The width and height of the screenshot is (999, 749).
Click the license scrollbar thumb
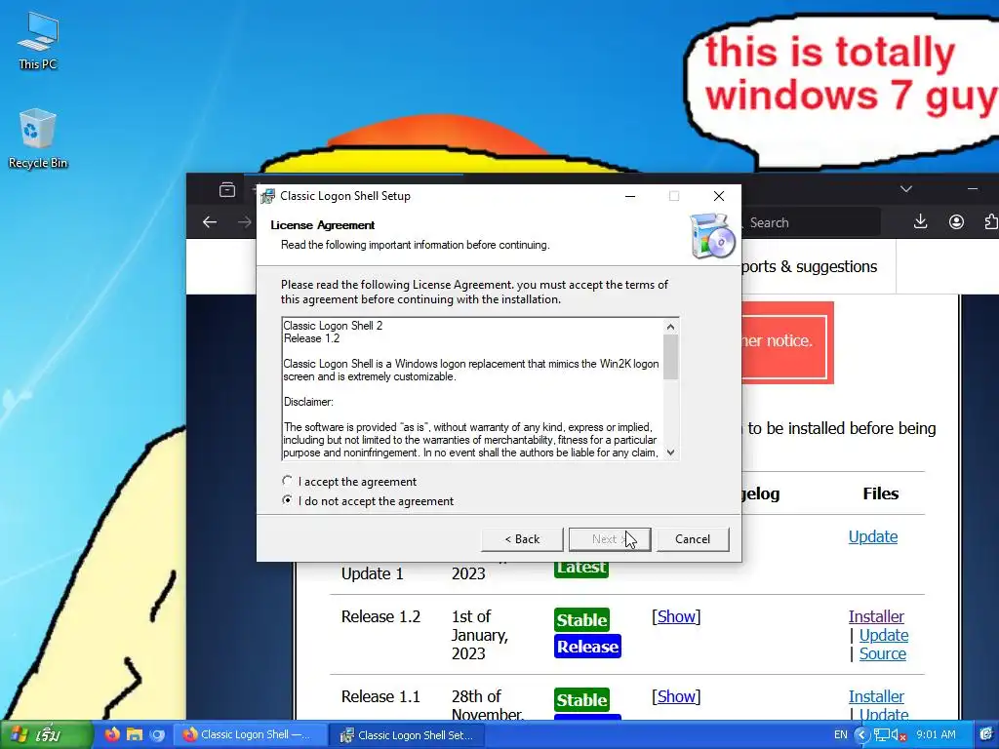click(x=670, y=357)
